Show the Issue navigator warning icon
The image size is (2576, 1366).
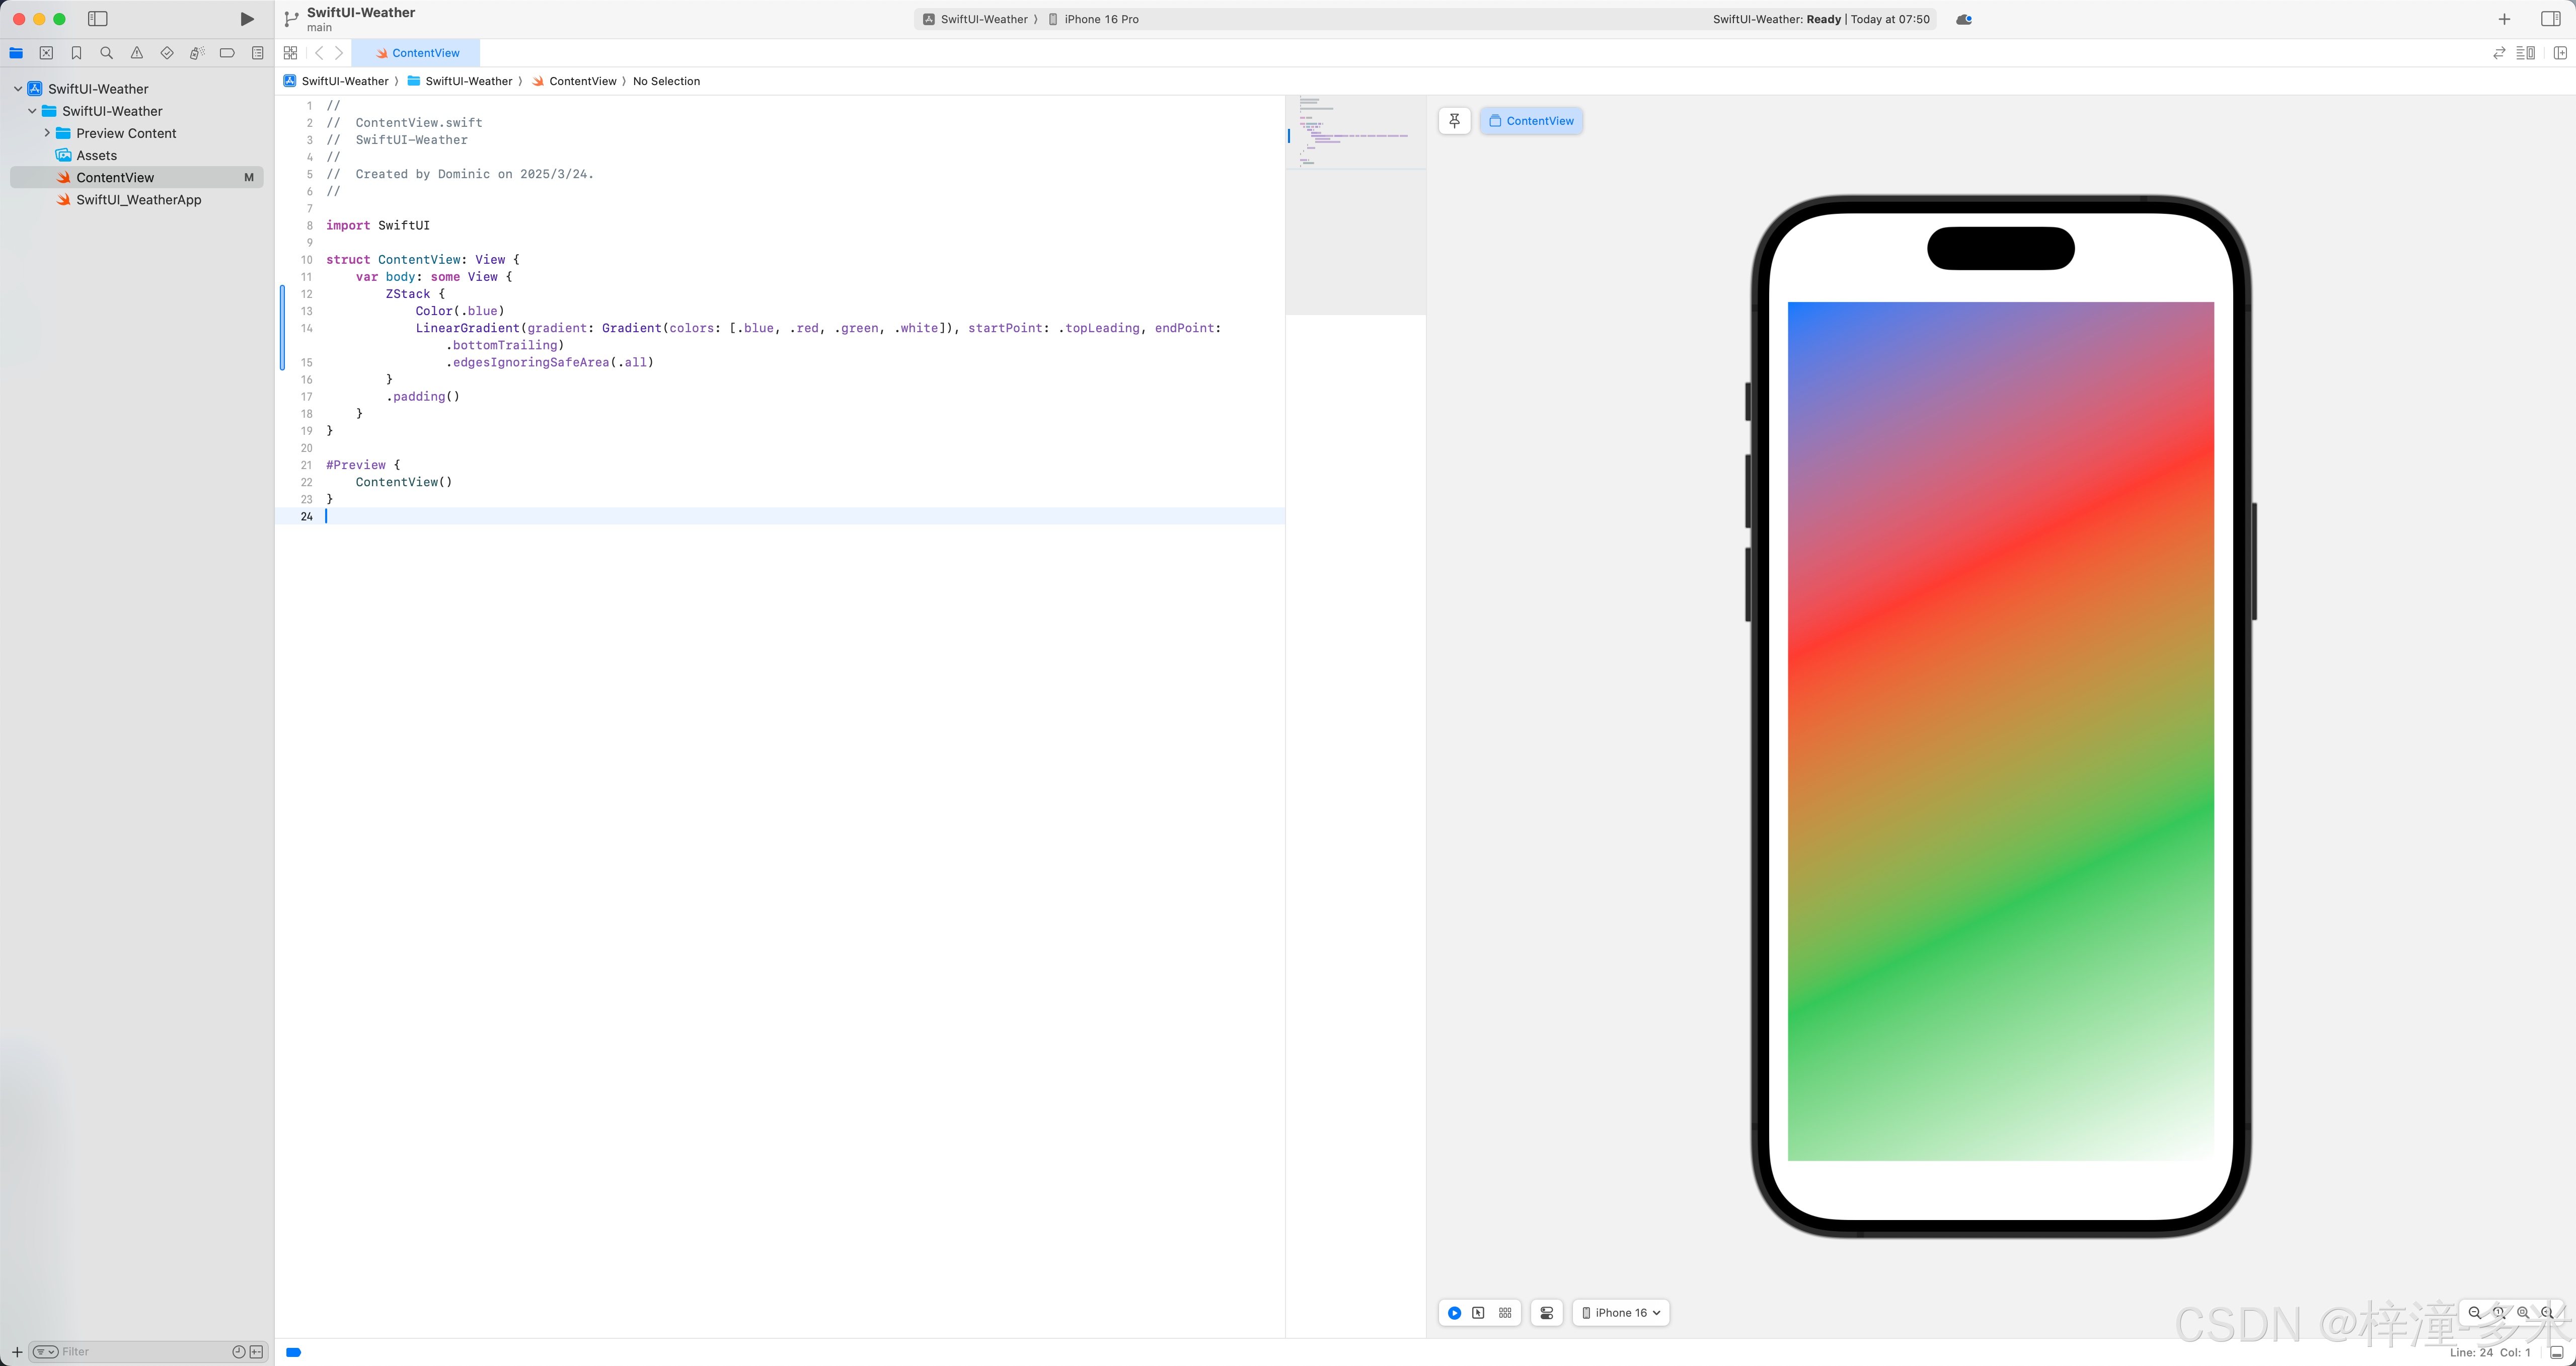[137, 53]
